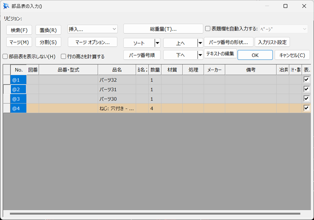Click the horizontal scrollbar at the bottom
Viewport: 314px width, 220px height.
coord(155,214)
